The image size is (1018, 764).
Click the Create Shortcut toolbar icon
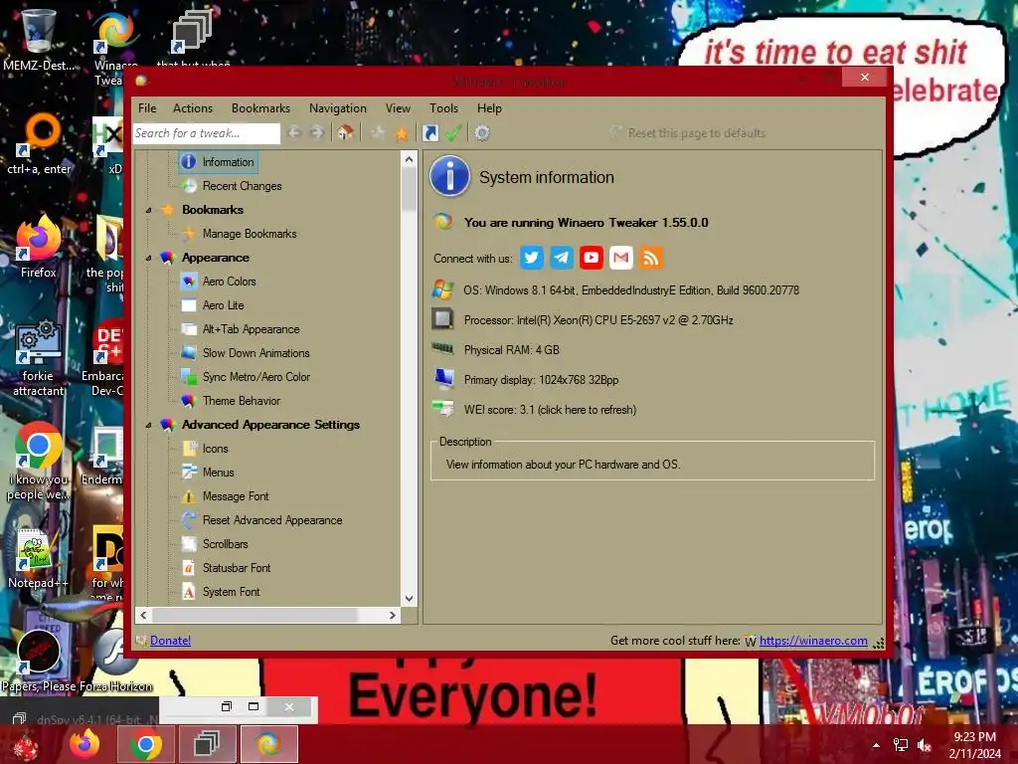pos(429,133)
